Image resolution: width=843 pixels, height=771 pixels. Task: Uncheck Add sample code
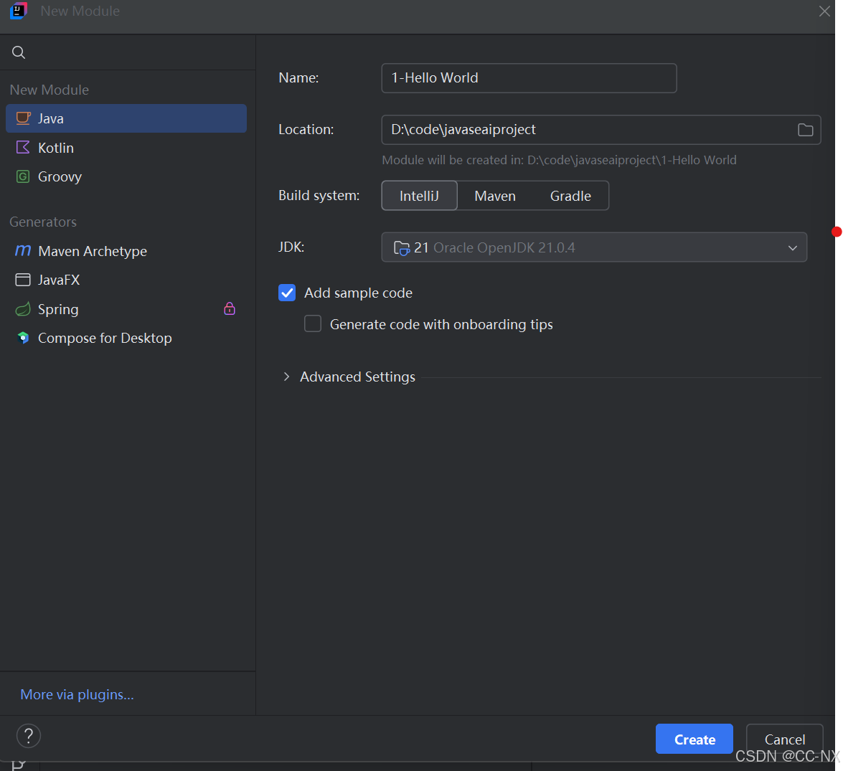pyautogui.click(x=287, y=293)
